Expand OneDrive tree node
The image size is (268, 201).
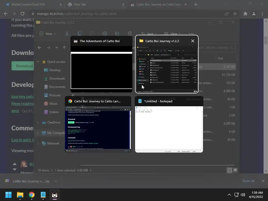38,122
